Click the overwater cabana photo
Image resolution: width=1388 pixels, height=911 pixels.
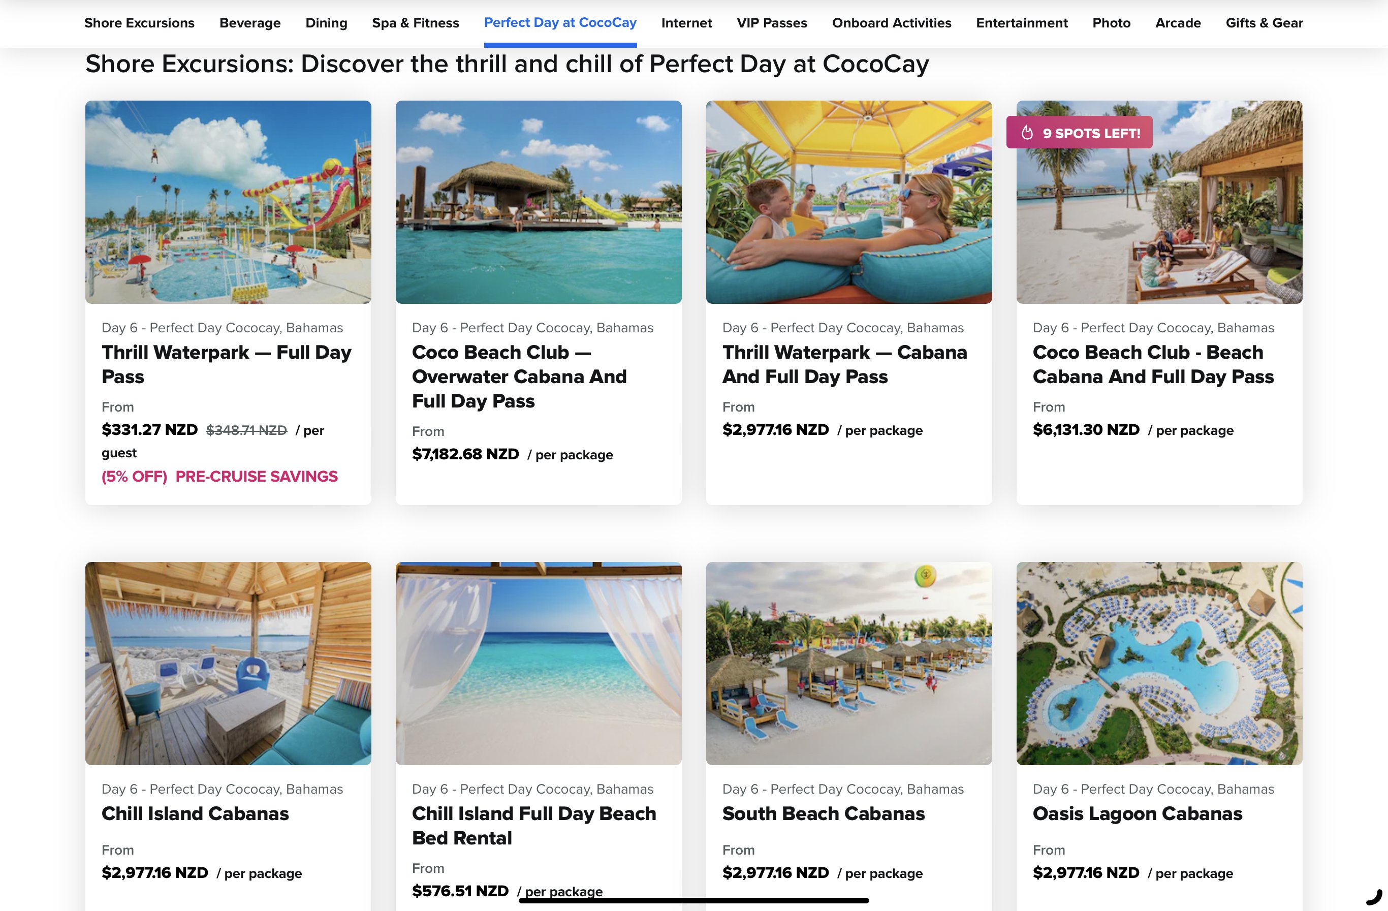pos(539,202)
